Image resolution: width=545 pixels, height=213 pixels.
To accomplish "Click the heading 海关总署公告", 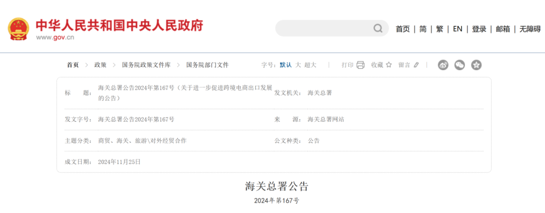I will [x=277, y=187].
